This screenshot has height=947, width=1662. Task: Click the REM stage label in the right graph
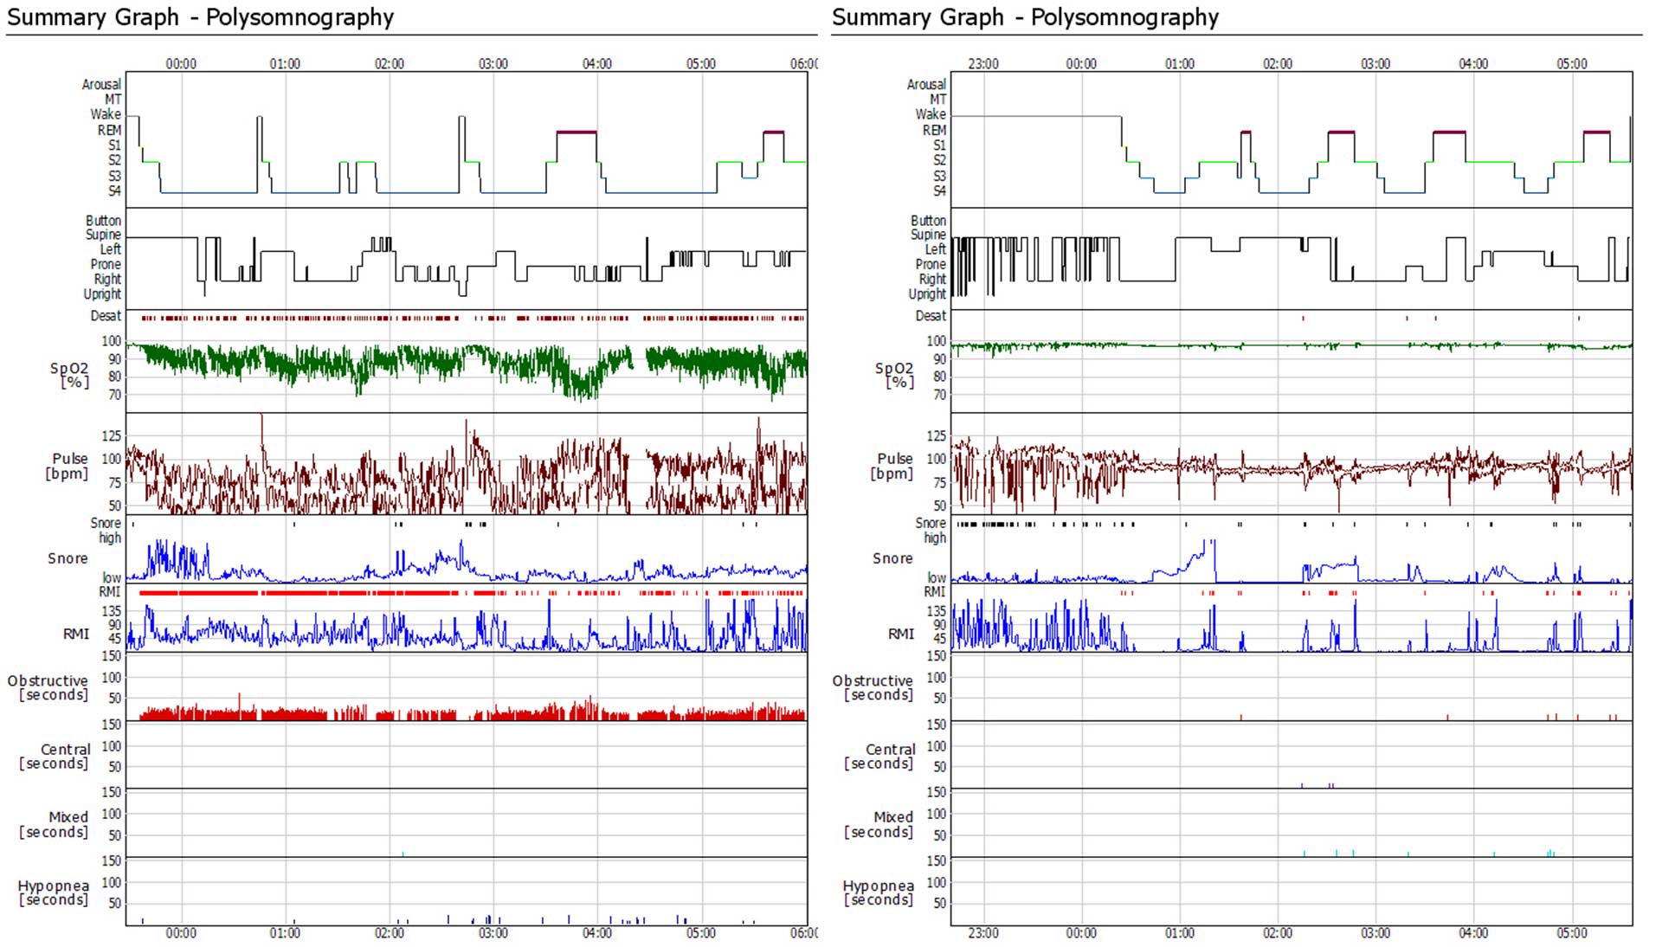tap(934, 130)
